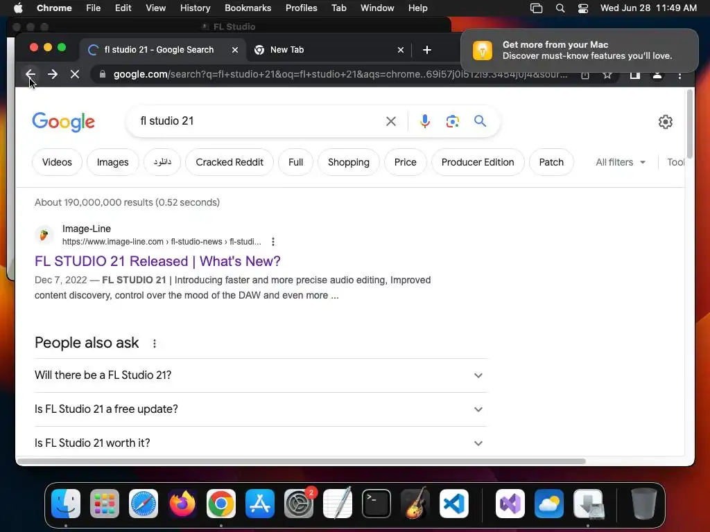Image resolution: width=710 pixels, height=532 pixels.
Task: Open System Settings in the Dock
Action: point(299,504)
